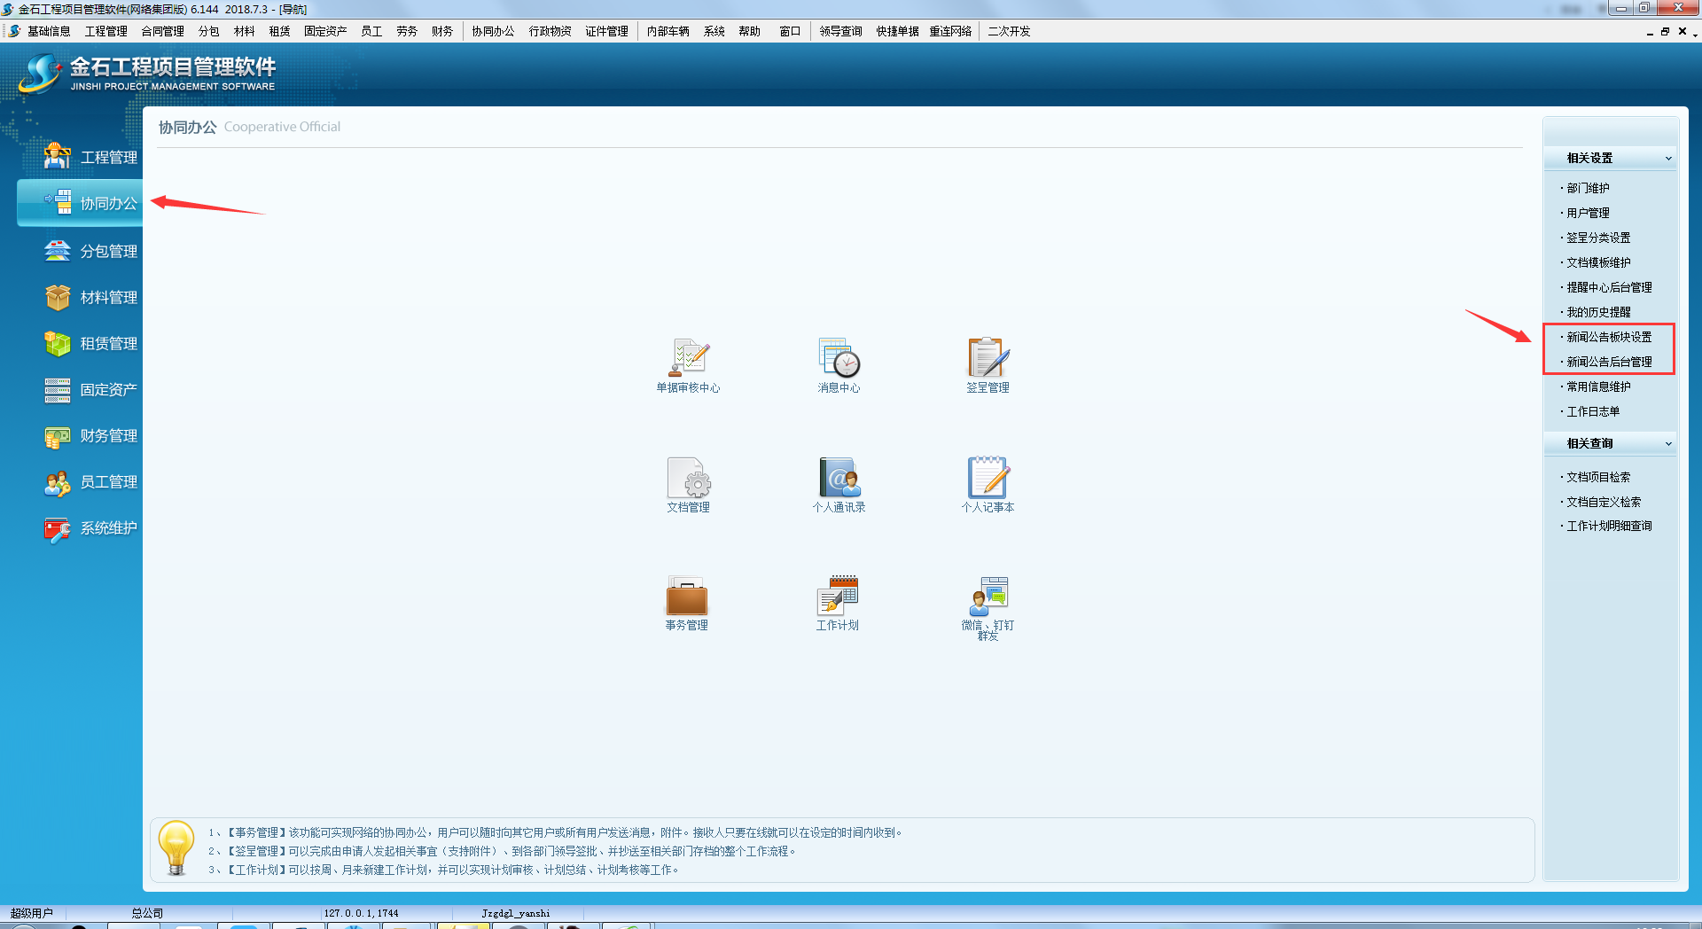Open the 劳务 menu

pyautogui.click(x=407, y=31)
